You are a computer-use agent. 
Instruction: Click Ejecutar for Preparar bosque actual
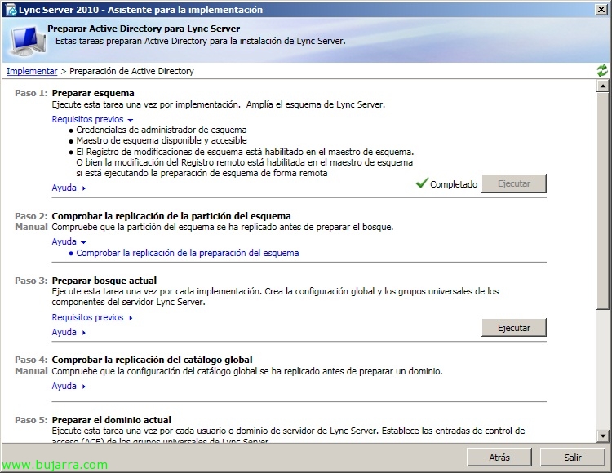(514, 328)
